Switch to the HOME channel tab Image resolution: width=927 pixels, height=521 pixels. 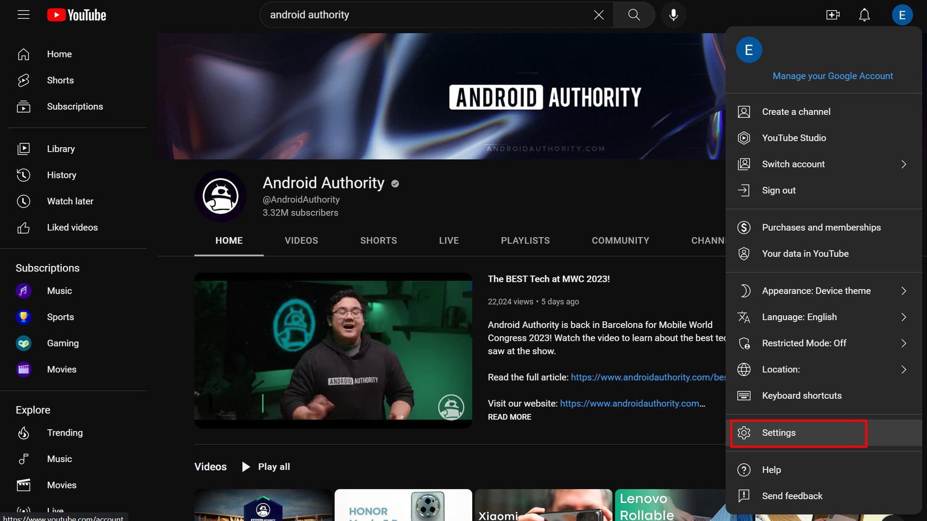[x=229, y=240]
